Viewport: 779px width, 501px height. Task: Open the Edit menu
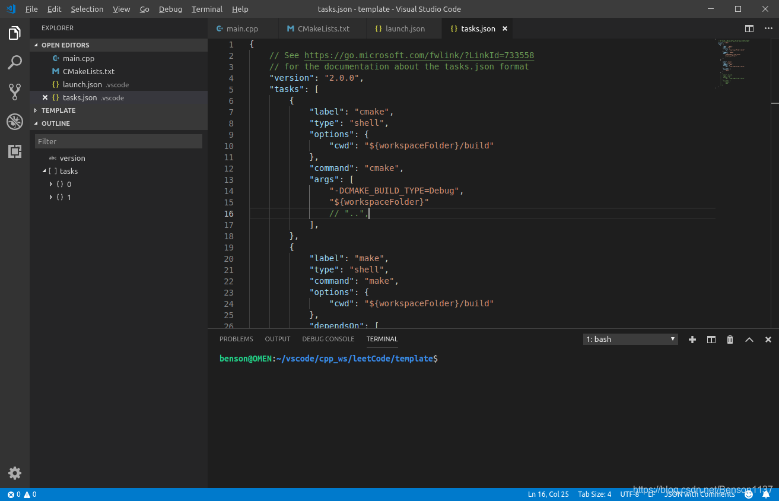tap(54, 9)
